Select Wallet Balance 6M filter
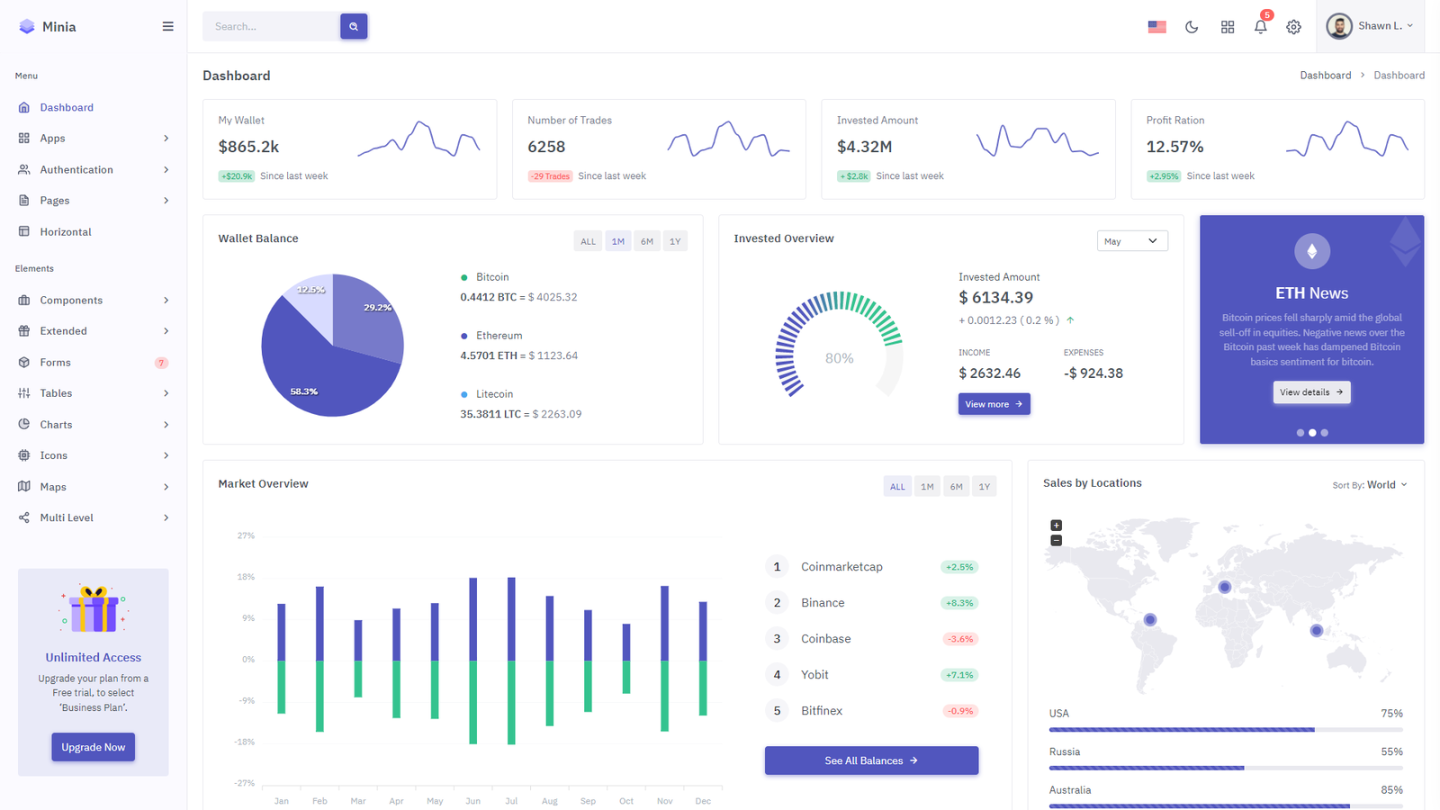 point(647,241)
